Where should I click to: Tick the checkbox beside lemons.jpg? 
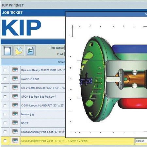[5, 114]
